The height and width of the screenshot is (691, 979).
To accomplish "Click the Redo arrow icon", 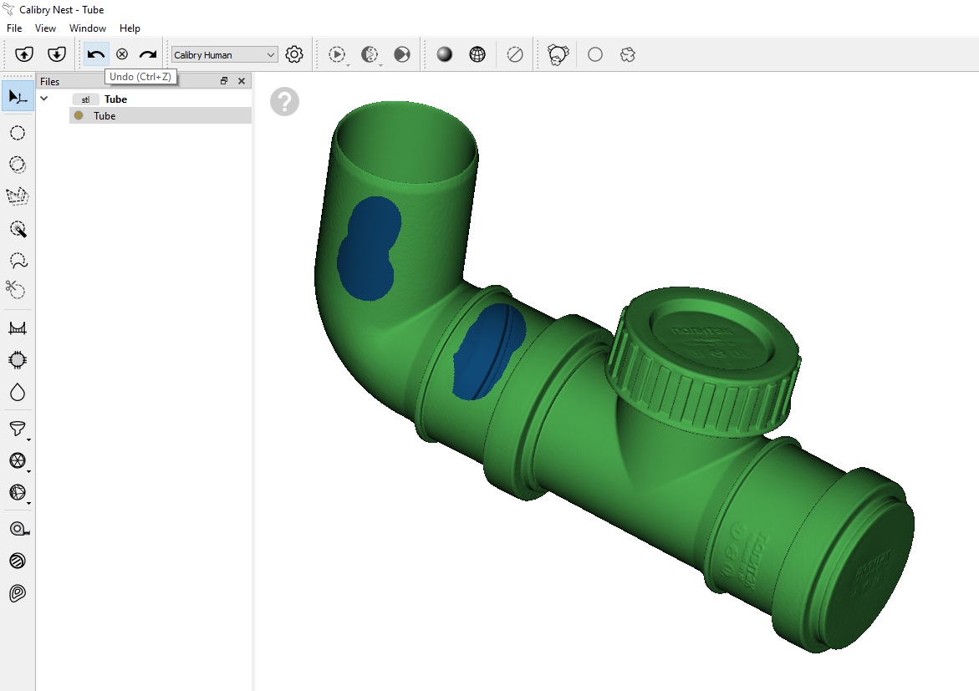I will (x=148, y=54).
